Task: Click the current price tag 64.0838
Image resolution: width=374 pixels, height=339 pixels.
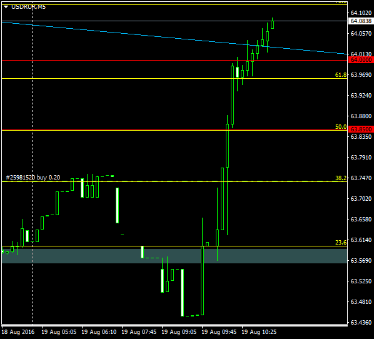Action: click(x=361, y=21)
